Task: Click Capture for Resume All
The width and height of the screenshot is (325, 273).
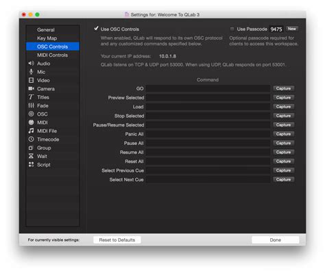Action: (x=283, y=153)
